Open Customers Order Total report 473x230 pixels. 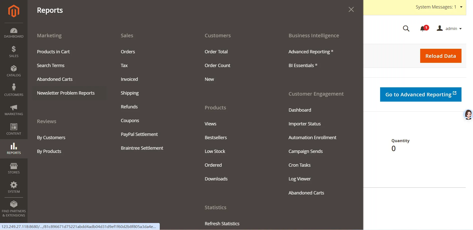(x=216, y=52)
